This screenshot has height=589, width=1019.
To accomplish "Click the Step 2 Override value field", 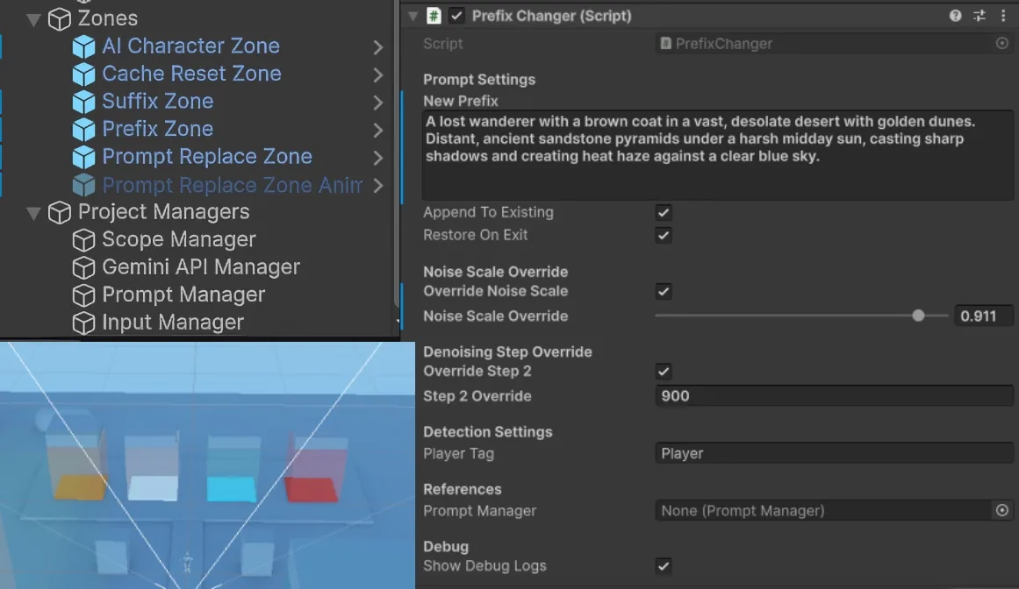I will tap(834, 395).
